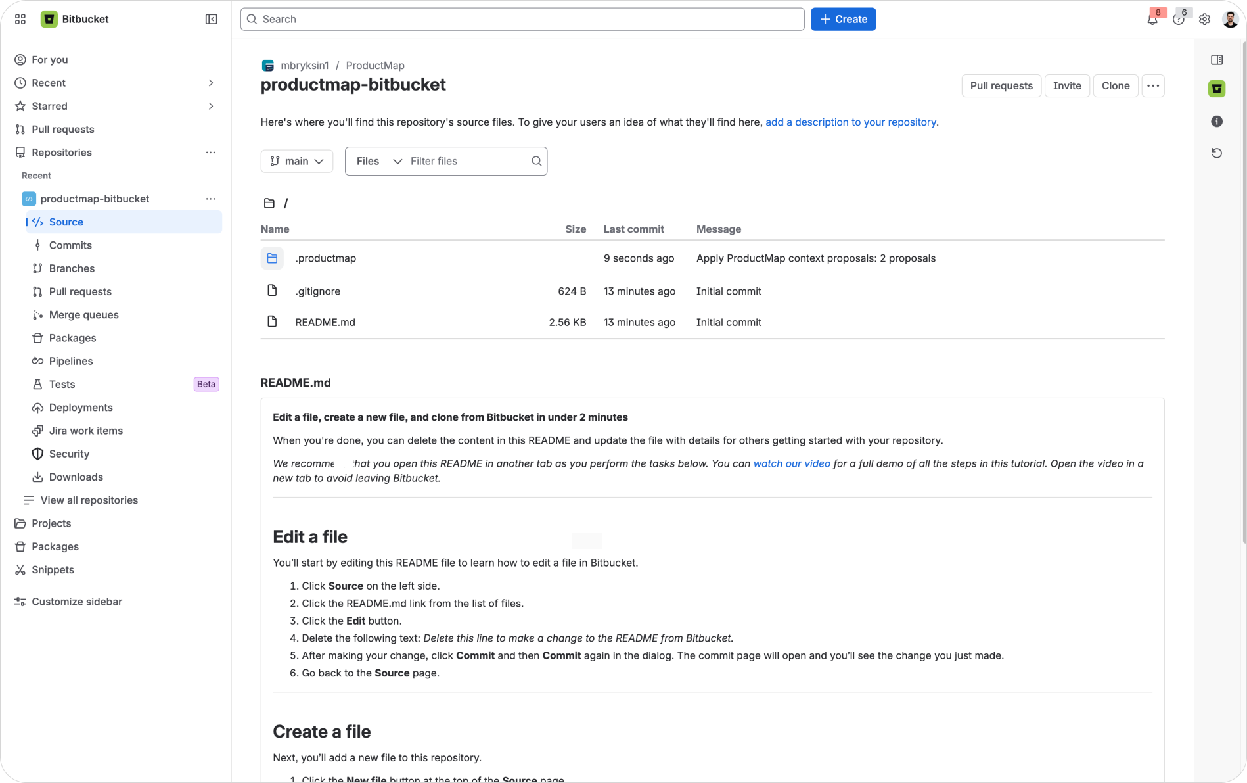Open the .gitignore file name
This screenshot has height=783, width=1247.
click(317, 291)
